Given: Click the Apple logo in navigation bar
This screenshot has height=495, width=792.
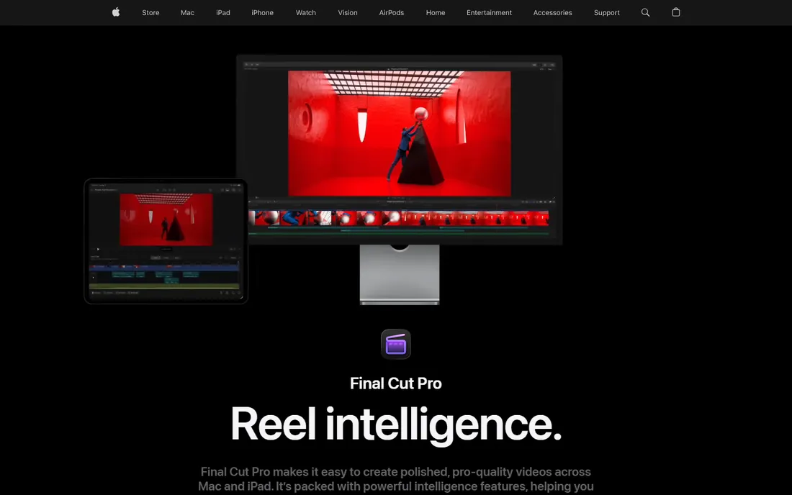Looking at the screenshot, I should click(x=116, y=12).
